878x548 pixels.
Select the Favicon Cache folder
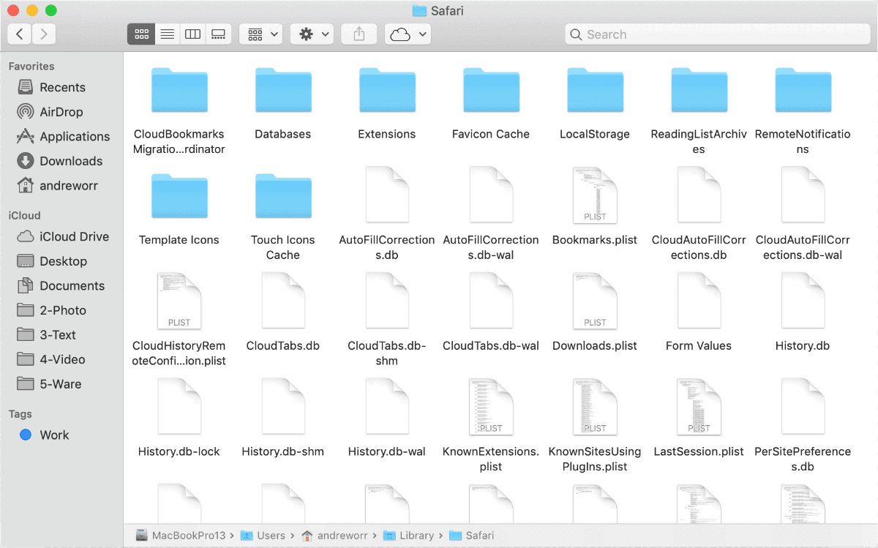point(491,91)
